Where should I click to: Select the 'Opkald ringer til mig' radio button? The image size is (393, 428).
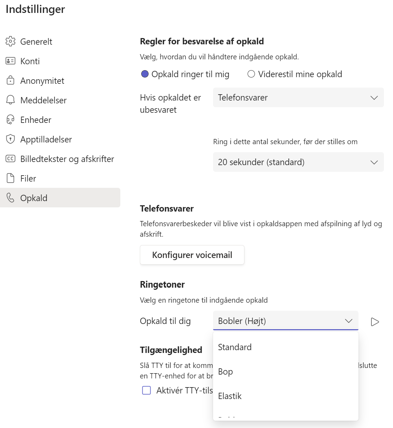[145, 74]
